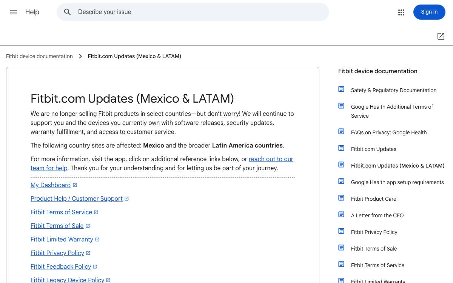Click external icon beside Fitbit Limited Warranty link
Viewport: 453px width, 283px height.
pos(97,240)
